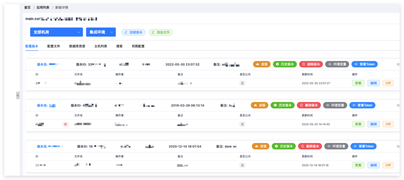Image resolution: width=404 pixels, height=180 pixels.
Task: Click the version timestamp 2019-03-26 06:13:14
Action: point(187,105)
